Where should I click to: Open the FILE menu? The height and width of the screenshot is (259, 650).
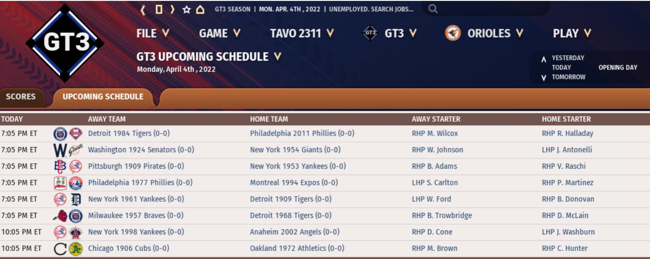153,33
